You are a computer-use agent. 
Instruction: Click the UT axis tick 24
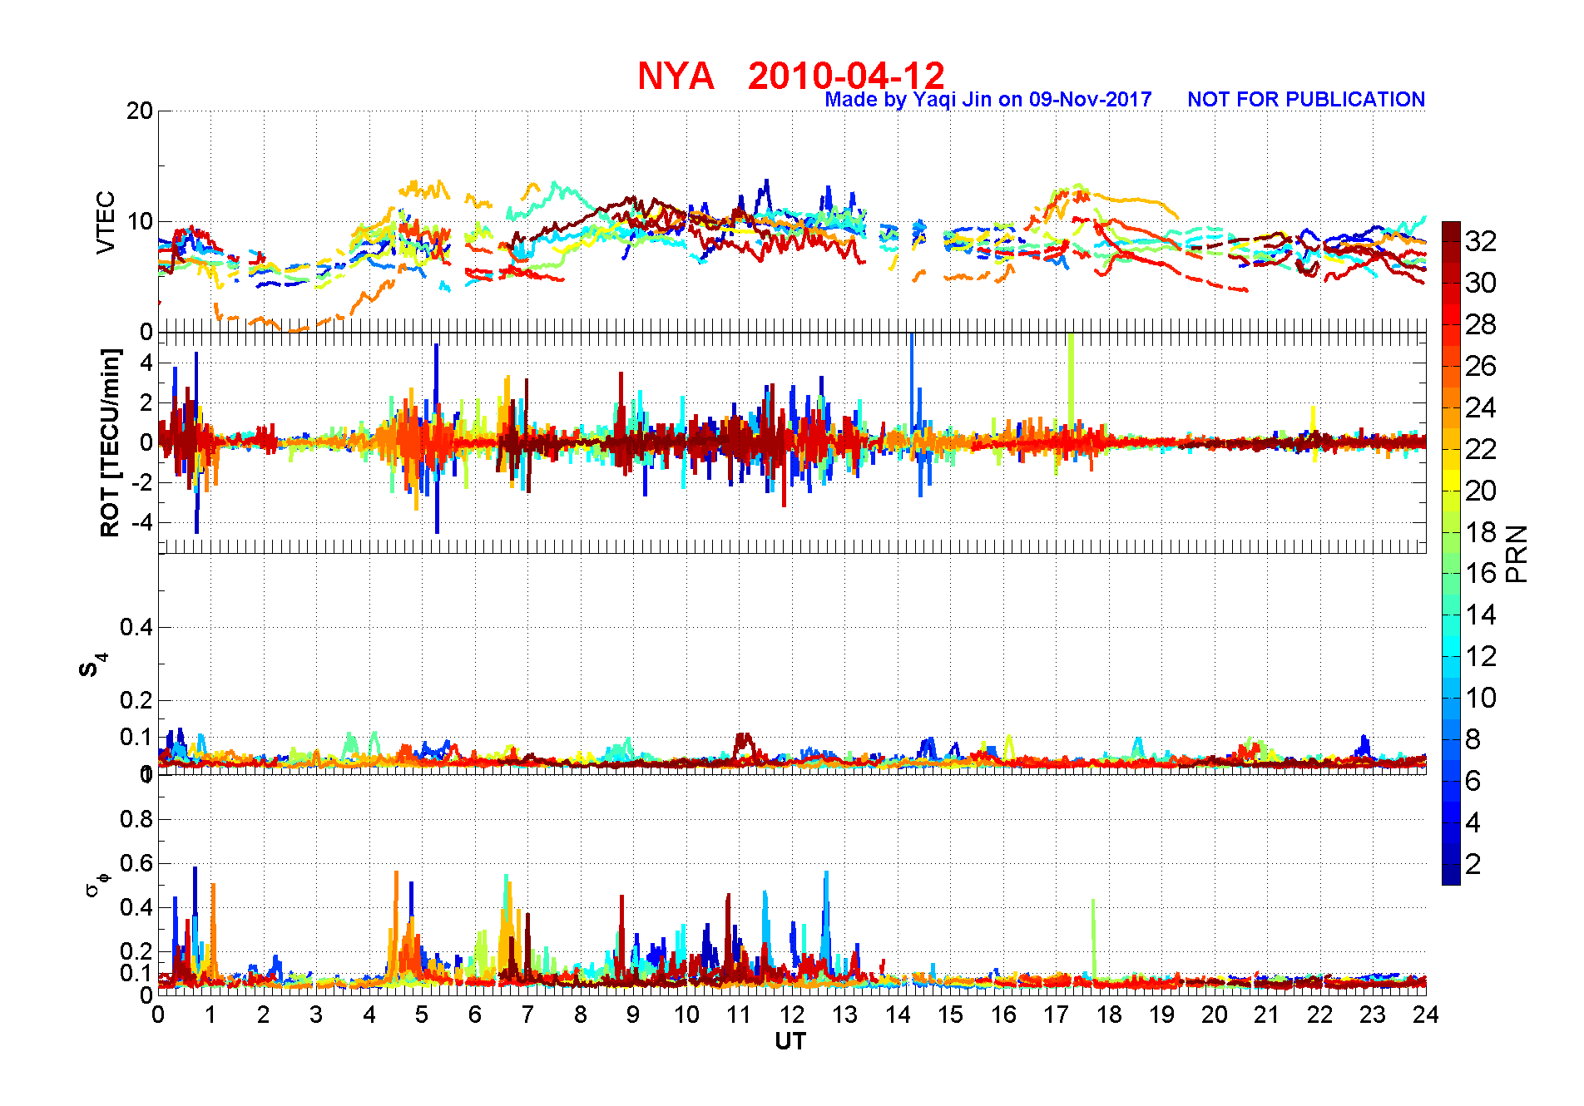1426,1015
